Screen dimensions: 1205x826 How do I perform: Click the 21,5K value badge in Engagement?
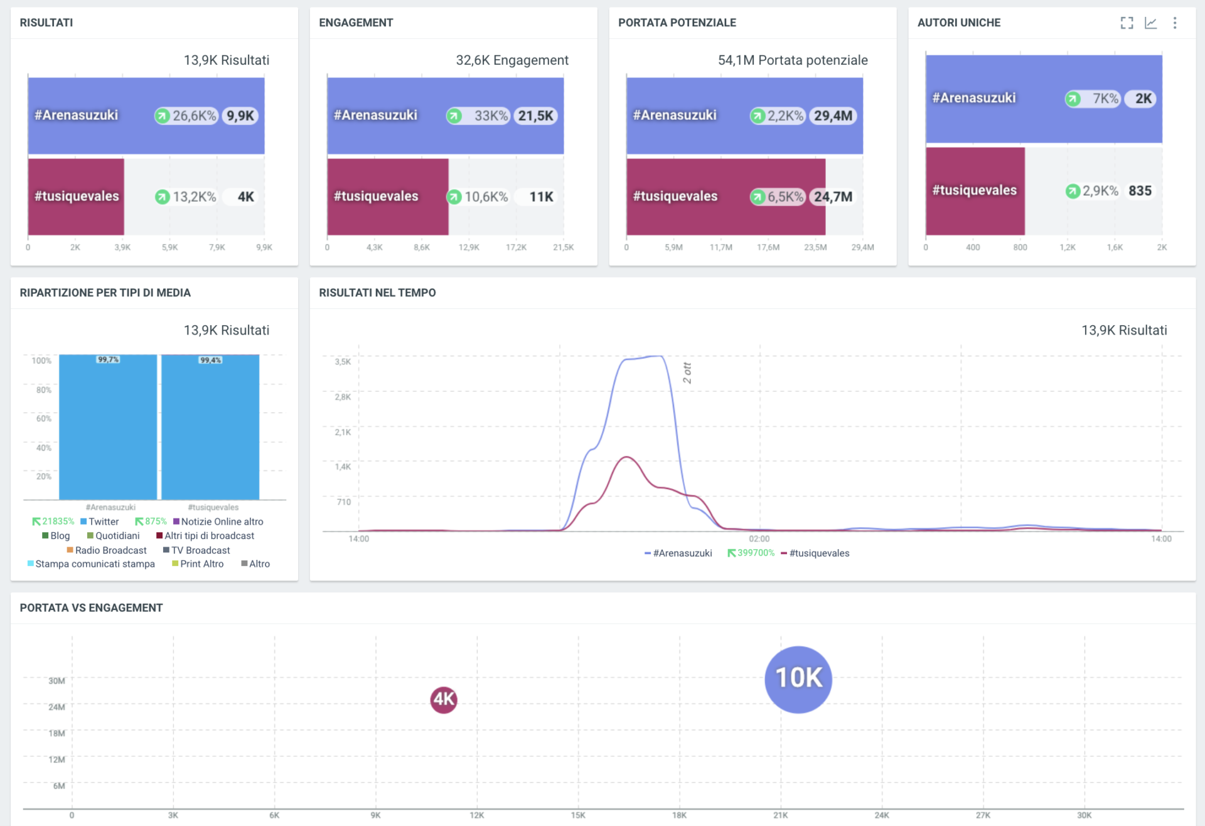[x=536, y=116]
